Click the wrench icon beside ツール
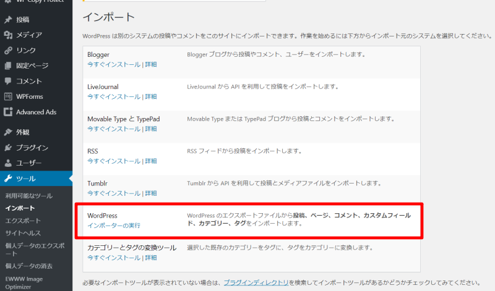 pos(8,179)
